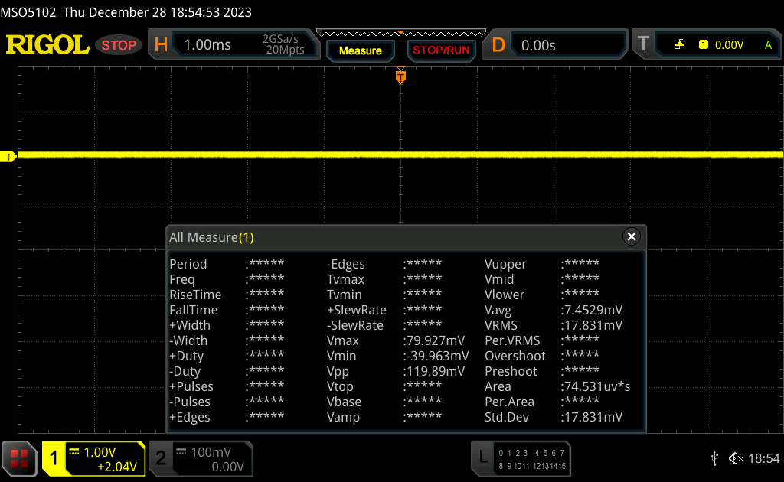Click channel 1 ground level marker
The height and width of the screenshot is (482, 784).
[8, 156]
